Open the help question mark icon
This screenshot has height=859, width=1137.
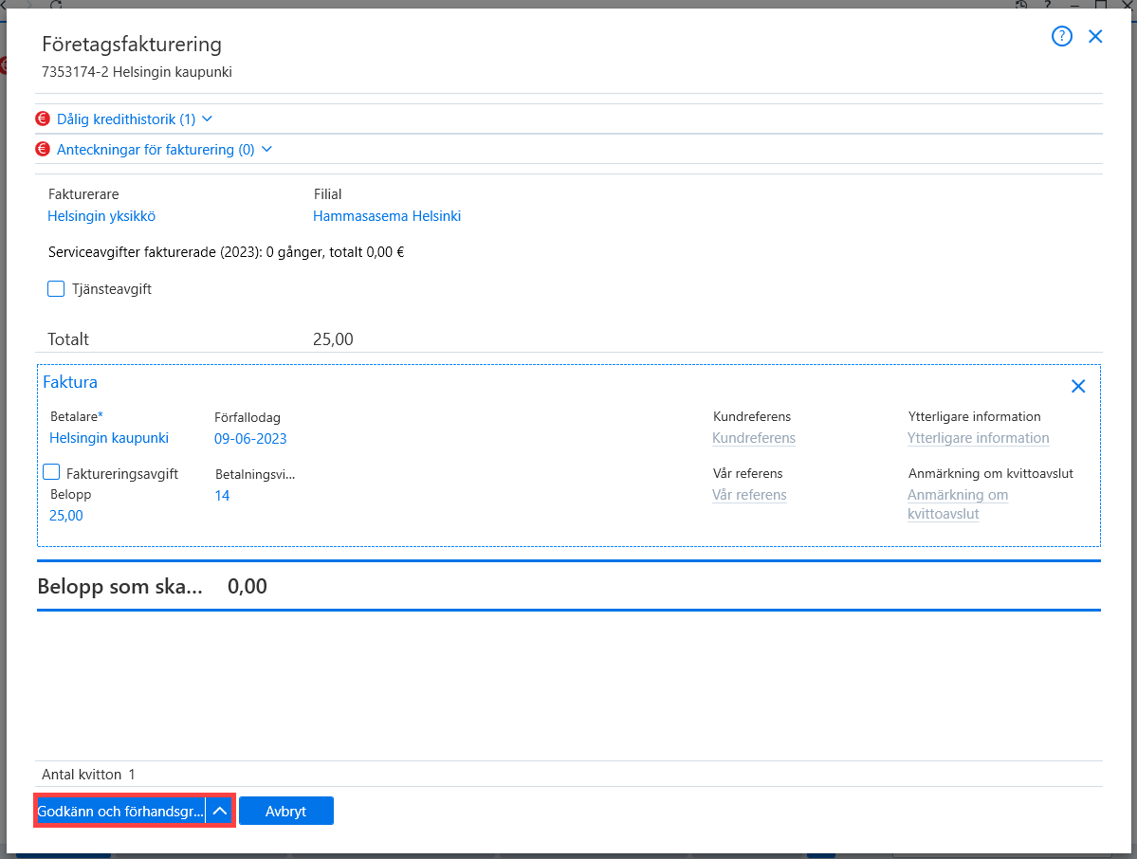click(x=1061, y=36)
